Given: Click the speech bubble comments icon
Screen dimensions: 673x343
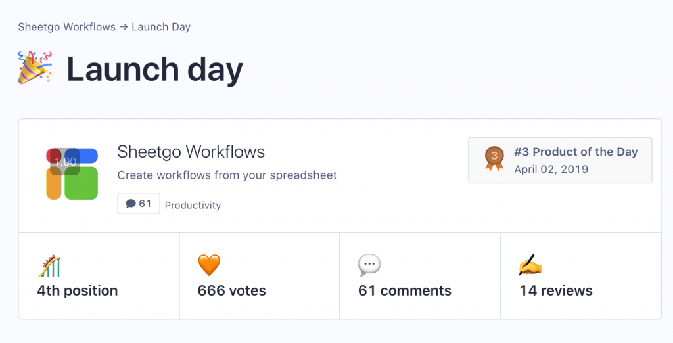Looking at the screenshot, I should 369,265.
